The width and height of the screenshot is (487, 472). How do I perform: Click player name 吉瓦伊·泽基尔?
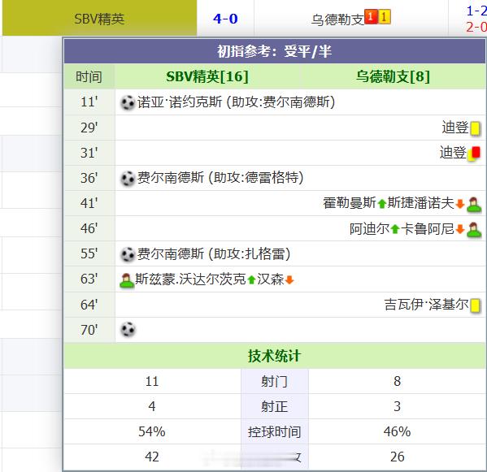[x=426, y=305]
